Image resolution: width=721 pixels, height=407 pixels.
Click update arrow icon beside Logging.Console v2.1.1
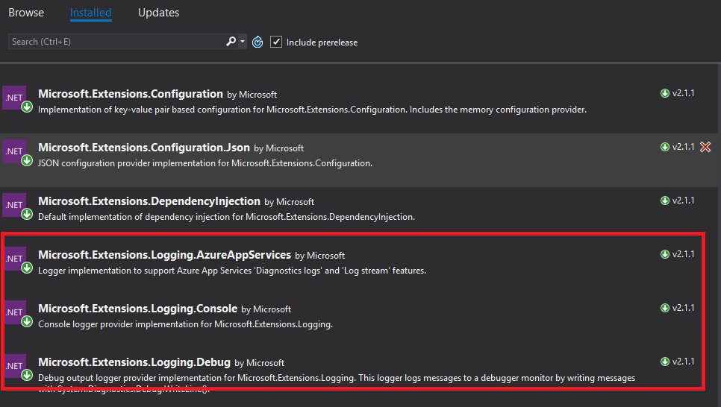click(665, 309)
